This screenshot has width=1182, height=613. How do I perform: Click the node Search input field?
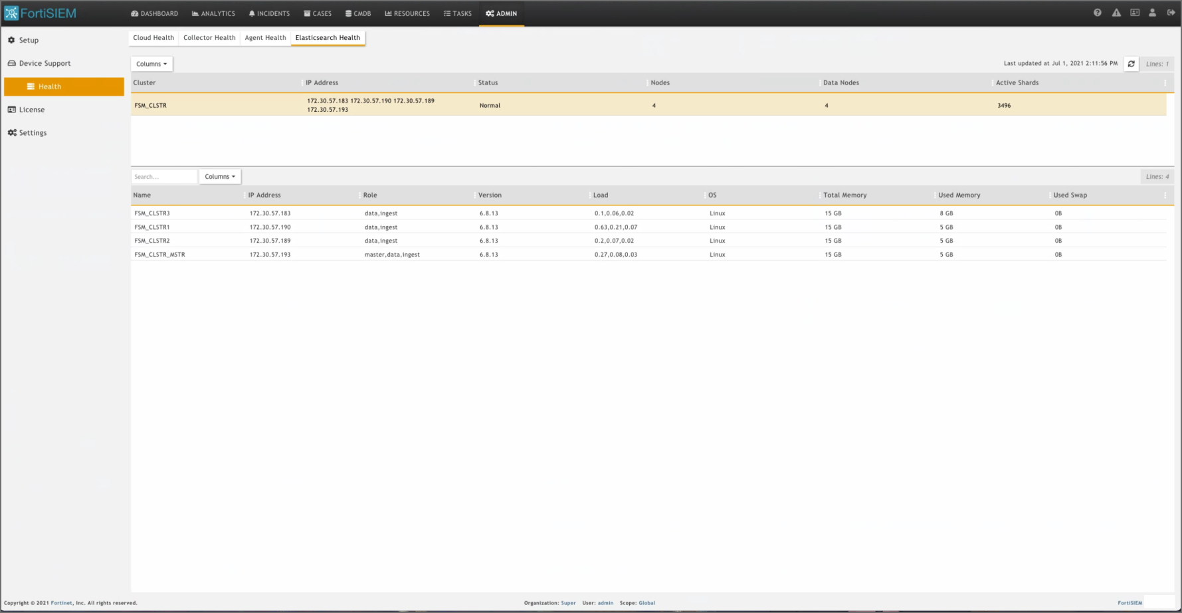164,177
